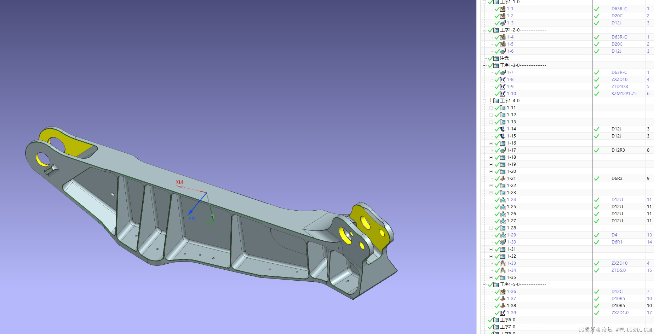Click the cavity mill icon of operation 1-36
The width and height of the screenshot is (654, 334).
click(503, 292)
